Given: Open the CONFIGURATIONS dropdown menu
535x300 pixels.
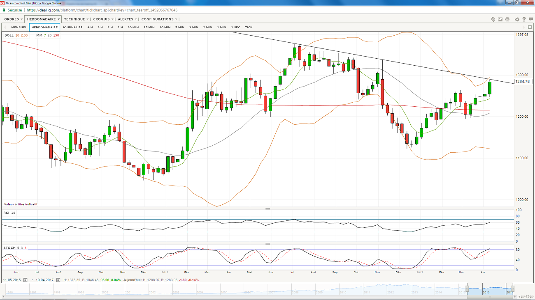Looking at the screenshot, I should pyautogui.click(x=159, y=19).
